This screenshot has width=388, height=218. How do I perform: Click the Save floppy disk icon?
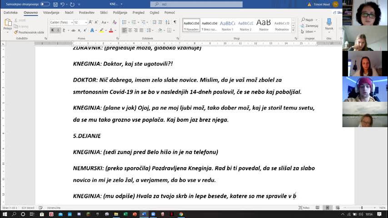click(55, 4)
